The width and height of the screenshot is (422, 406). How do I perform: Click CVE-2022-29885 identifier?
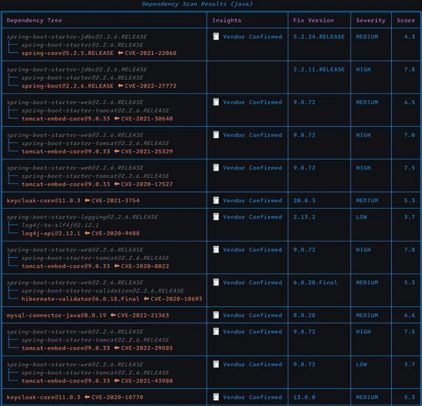click(x=147, y=348)
